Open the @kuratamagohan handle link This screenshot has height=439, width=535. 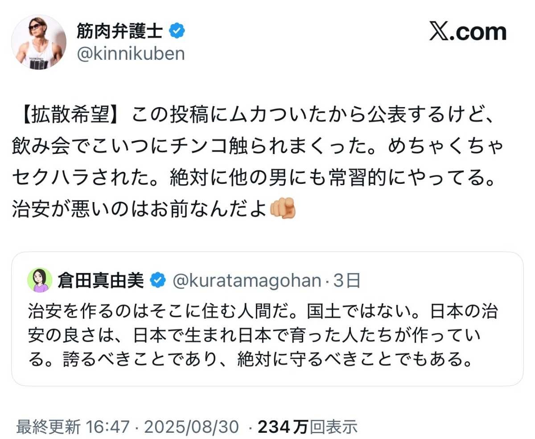246,281
